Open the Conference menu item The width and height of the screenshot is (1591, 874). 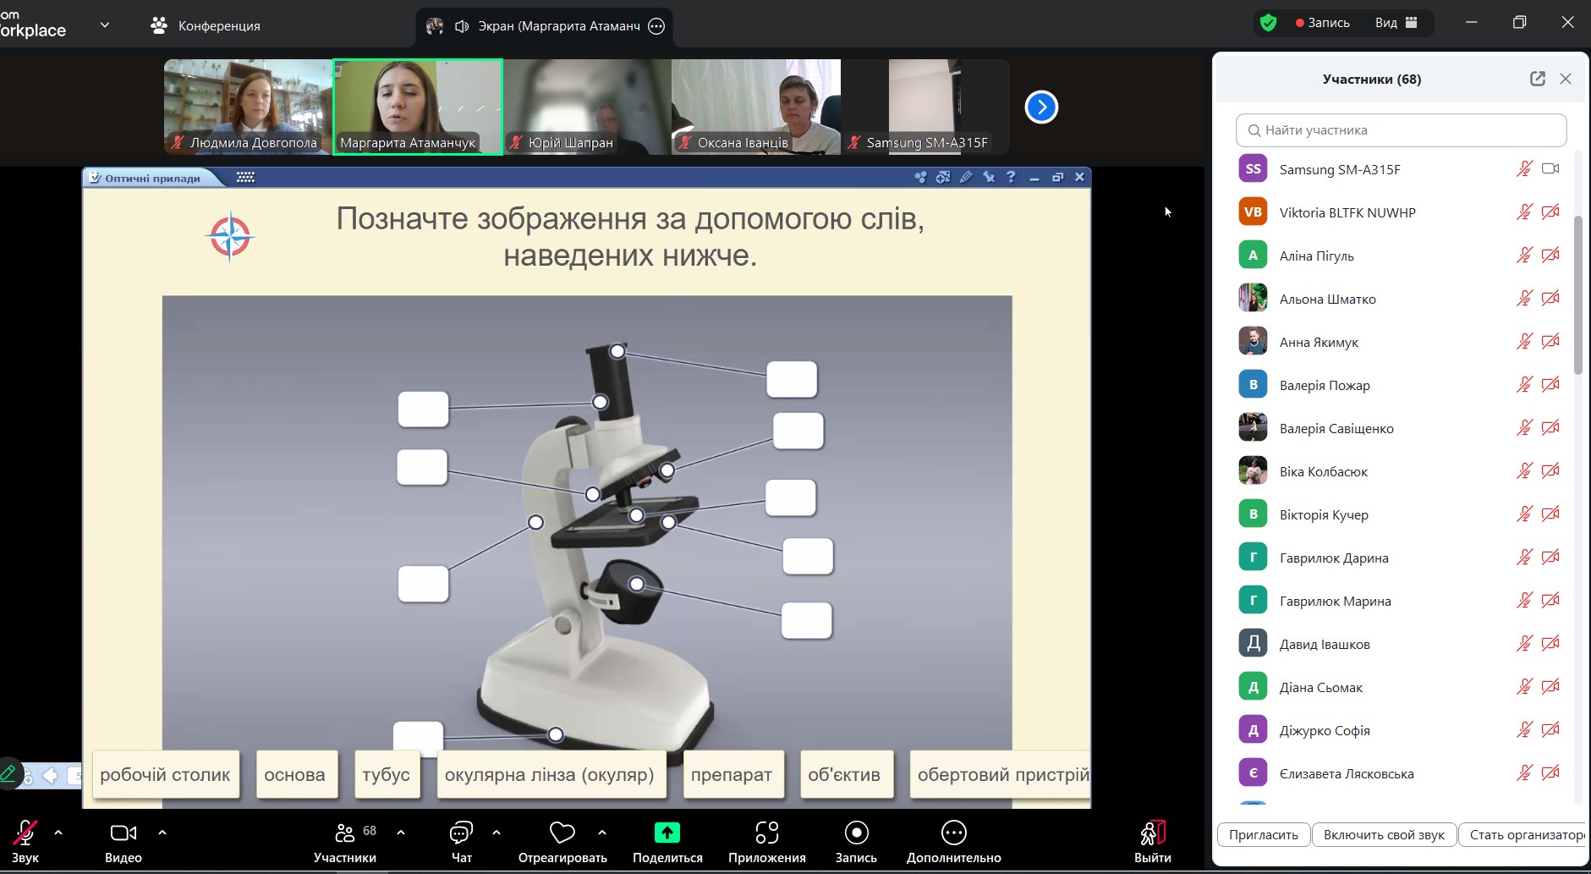tap(206, 25)
